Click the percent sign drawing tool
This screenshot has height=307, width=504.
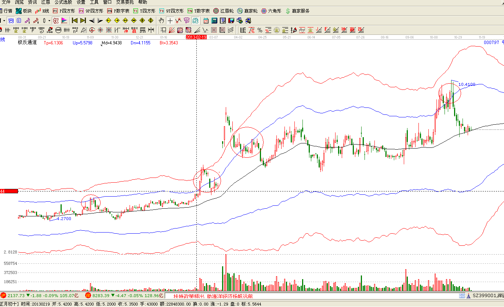260,30
